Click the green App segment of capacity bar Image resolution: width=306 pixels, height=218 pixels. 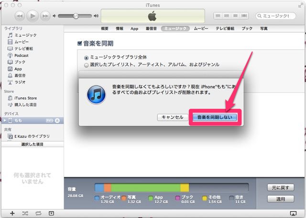146,187
